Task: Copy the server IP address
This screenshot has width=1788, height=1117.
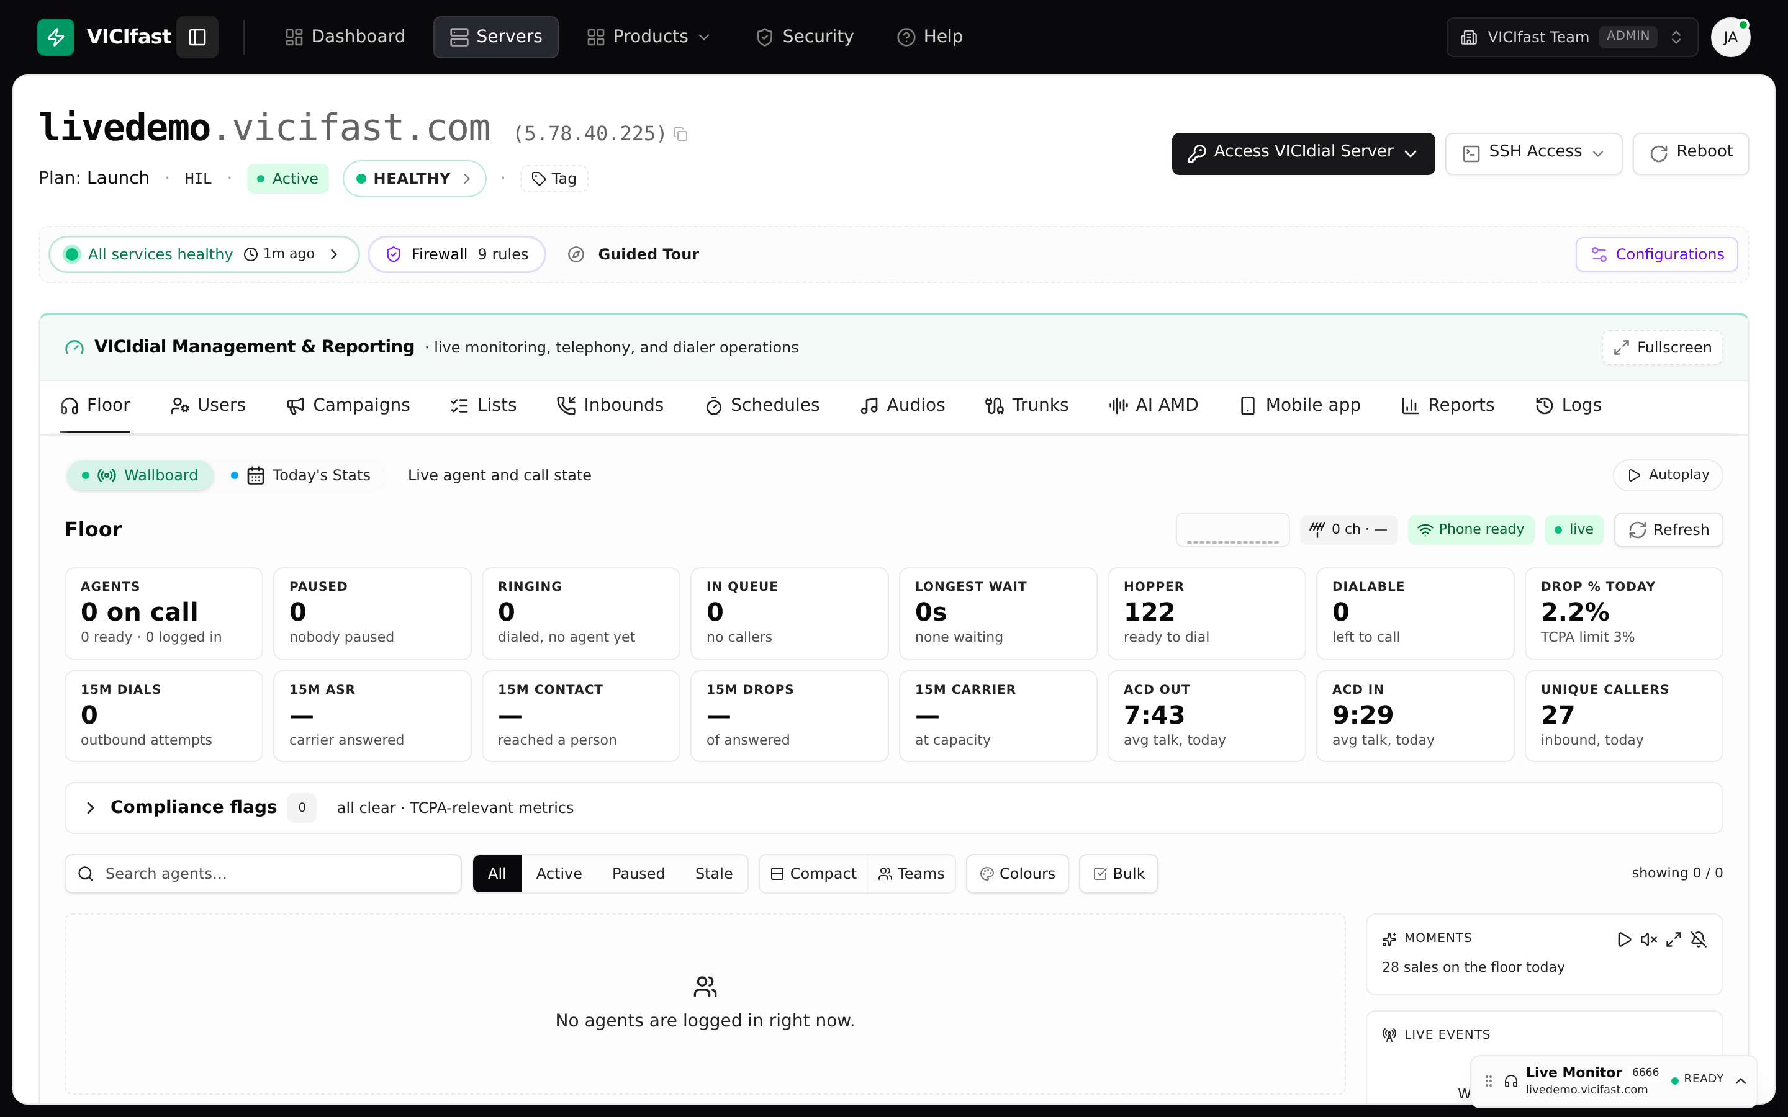Action: [x=681, y=135]
